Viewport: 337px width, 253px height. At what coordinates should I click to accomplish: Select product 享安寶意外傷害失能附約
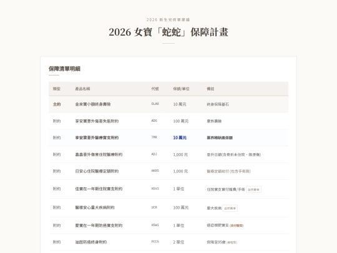[97, 121]
